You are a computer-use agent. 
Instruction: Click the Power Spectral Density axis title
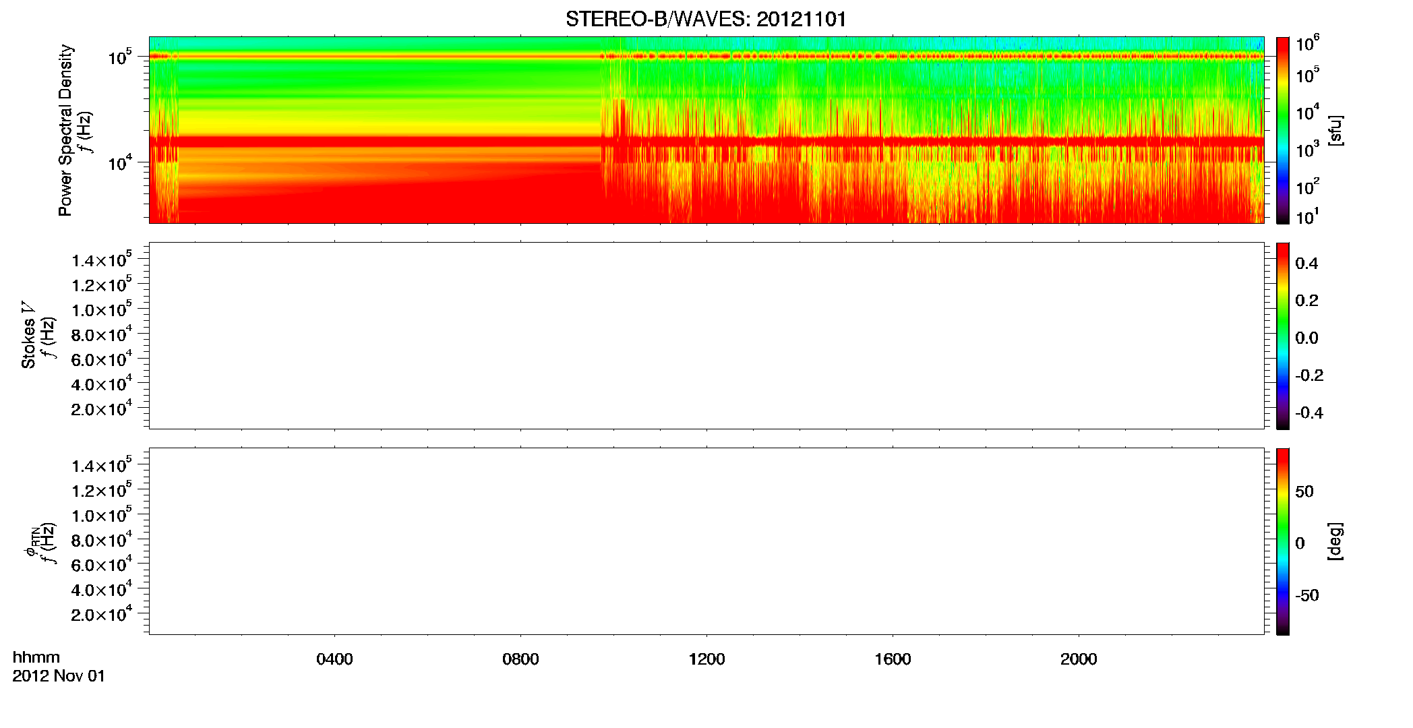65,130
